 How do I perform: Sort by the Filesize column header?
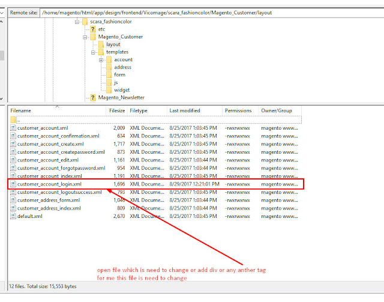[x=116, y=111]
